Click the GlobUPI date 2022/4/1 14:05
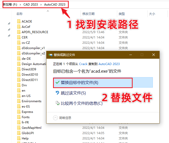 (93, 133)
